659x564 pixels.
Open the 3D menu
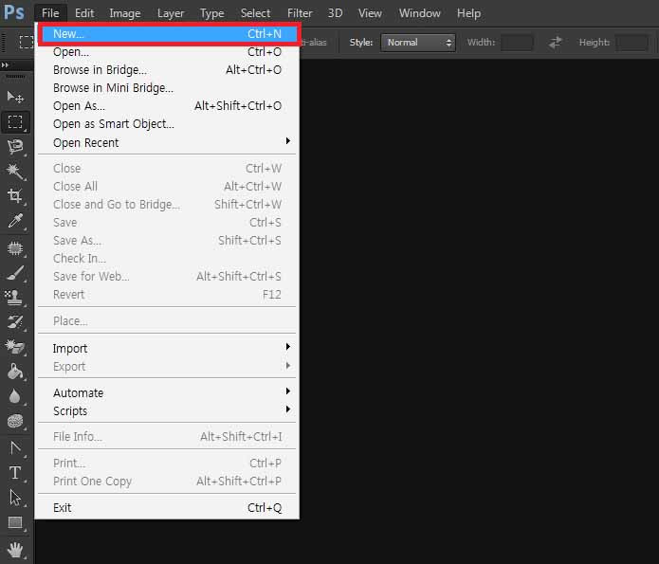(x=335, y=13)
